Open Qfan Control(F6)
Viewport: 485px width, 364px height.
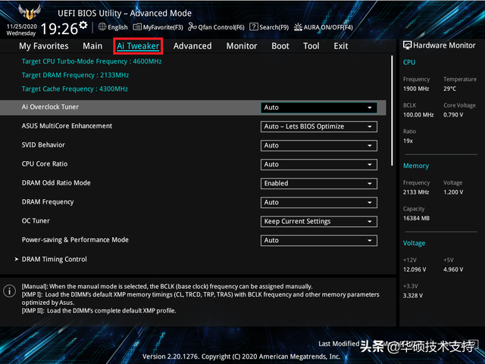tap(216, 27)
